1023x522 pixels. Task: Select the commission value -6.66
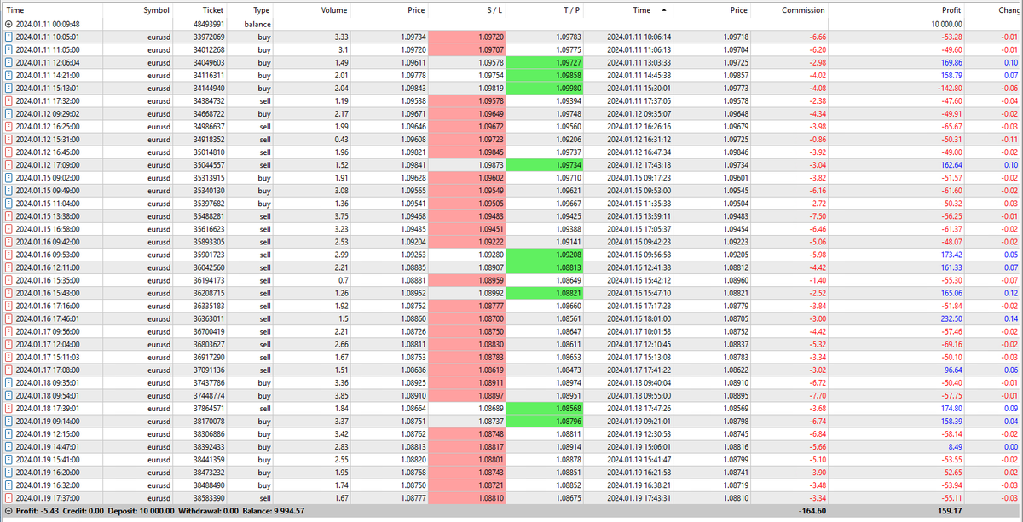tap(817, 37)
